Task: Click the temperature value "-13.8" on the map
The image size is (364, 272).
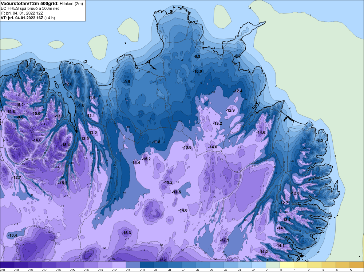Action: pos(187,147)
